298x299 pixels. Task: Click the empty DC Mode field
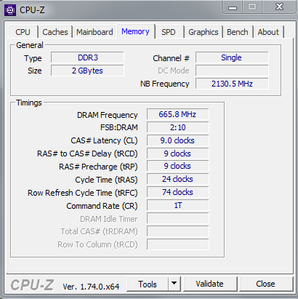pyautogui.click(x=232, y=71)
